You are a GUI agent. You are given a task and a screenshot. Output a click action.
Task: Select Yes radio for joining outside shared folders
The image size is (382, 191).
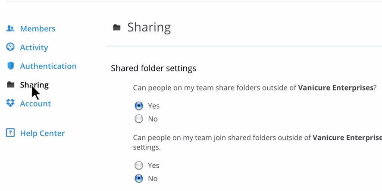(x=139, y=165)
